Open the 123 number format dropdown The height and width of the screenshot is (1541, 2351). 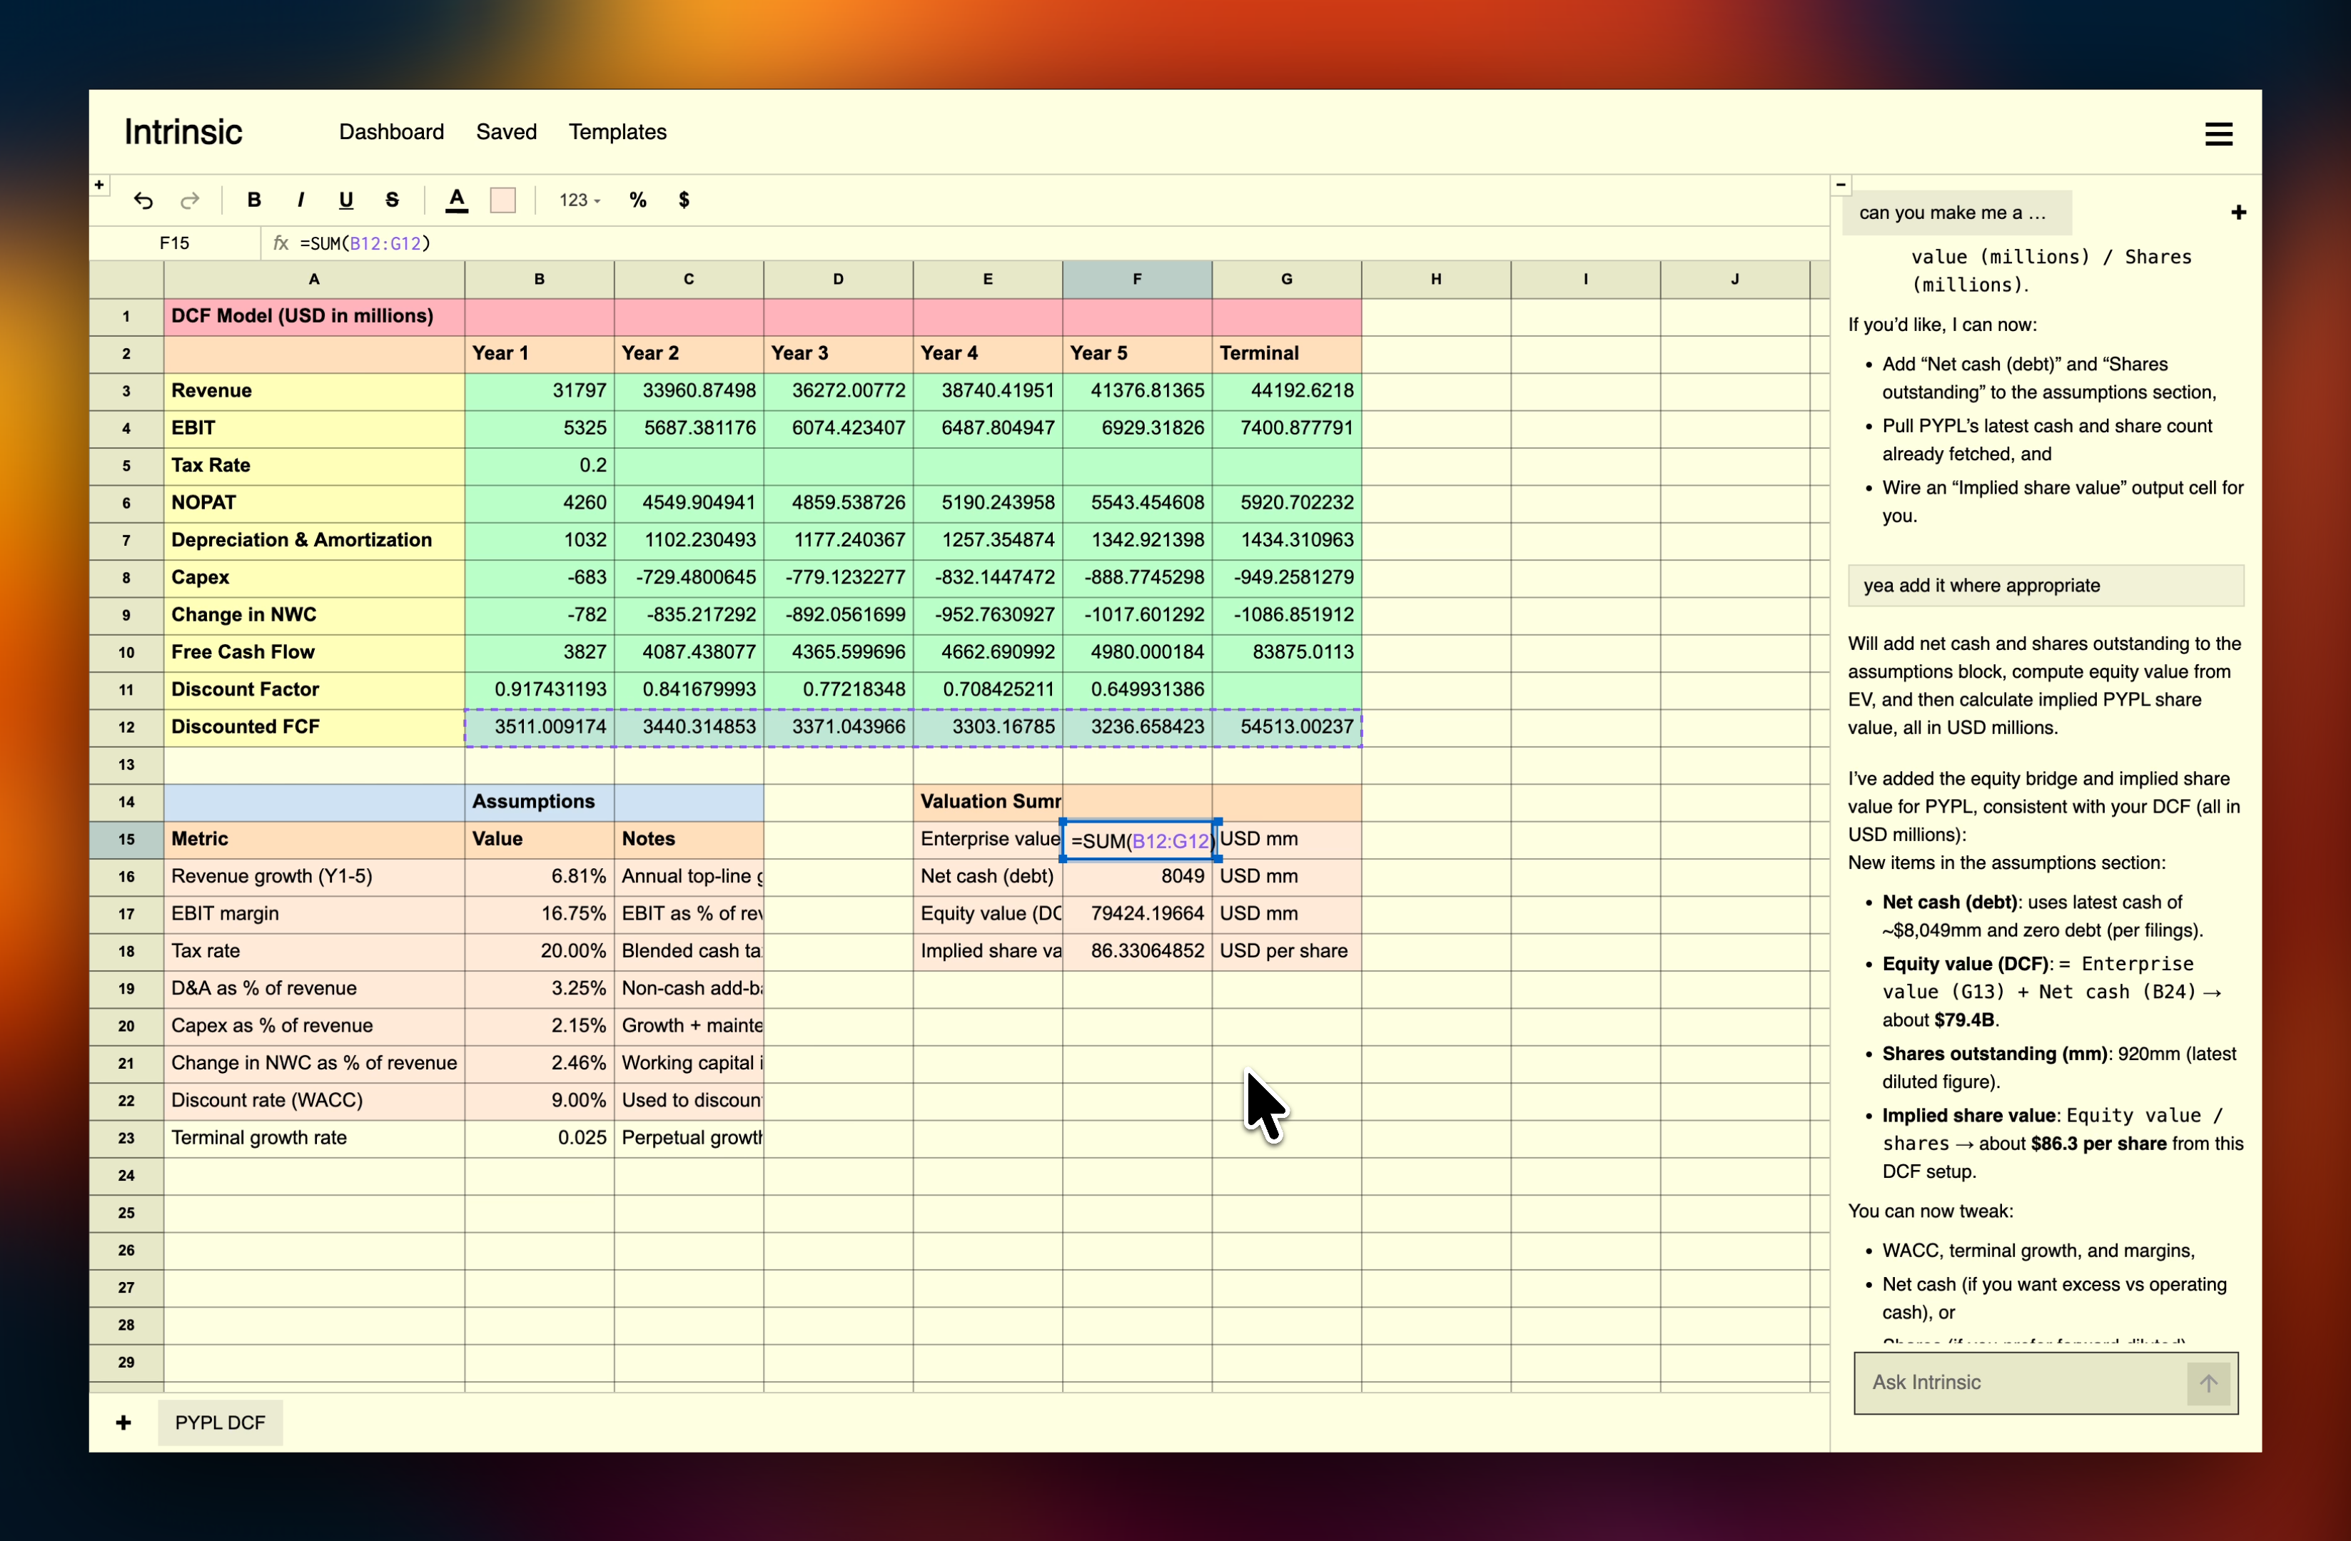pos(579,200)
